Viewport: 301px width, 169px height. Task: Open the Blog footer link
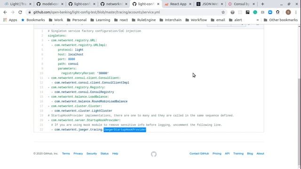(250, 154)
